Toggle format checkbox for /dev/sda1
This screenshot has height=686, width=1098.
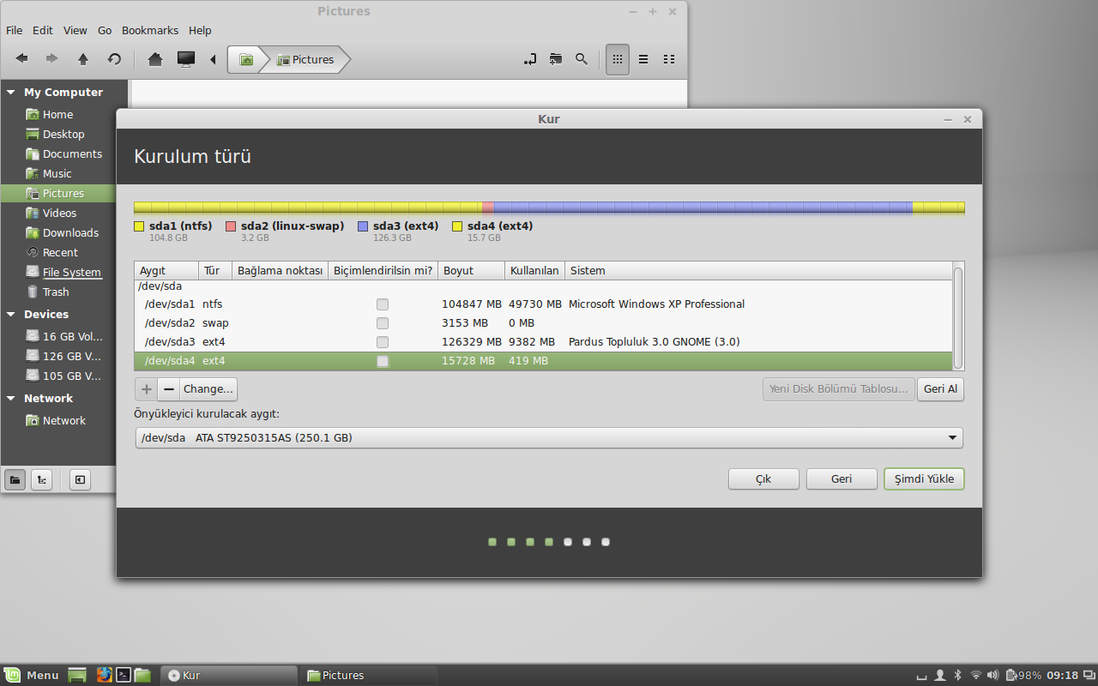(383, 304)
